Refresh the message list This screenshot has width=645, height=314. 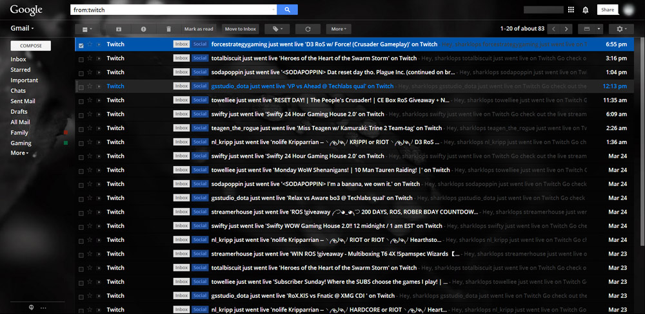(307, 29)
